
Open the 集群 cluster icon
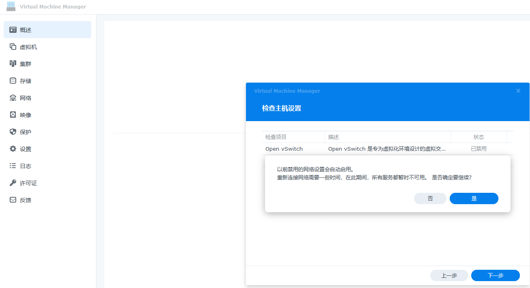13,64
